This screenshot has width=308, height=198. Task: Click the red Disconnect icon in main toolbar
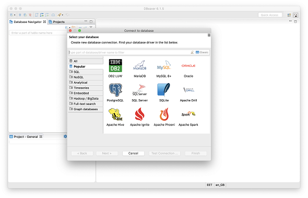pos(30,15)
